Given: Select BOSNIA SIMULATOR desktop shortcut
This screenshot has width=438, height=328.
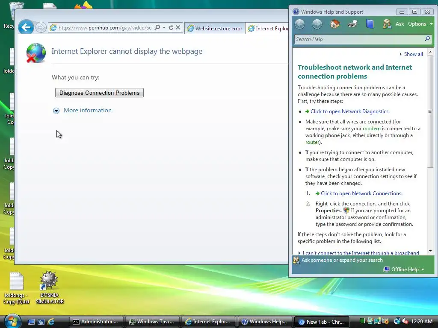Looking at the screenshot, I should [x=50, y=287].
